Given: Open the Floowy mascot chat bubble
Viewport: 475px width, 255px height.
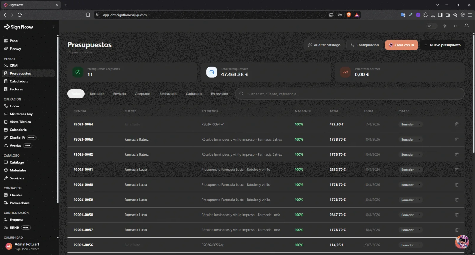Looking at the screenshot, I should [462, 242].
